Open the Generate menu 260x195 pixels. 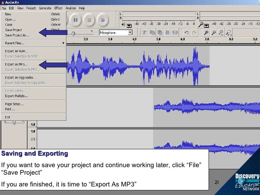click(x=45, y=8)
